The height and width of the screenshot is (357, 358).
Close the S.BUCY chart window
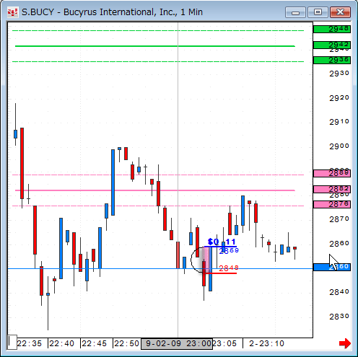[340, 12]
